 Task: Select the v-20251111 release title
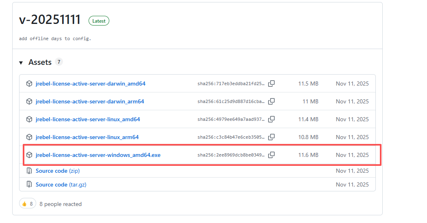click(50, 19)
